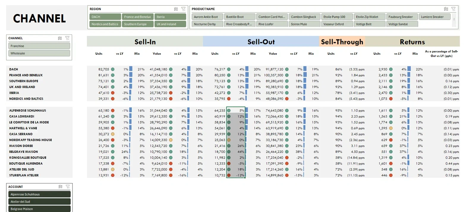
Task: Select the STUREPLAN ATELIER row label
Action: pyautogui.click(x=24, y=175)
